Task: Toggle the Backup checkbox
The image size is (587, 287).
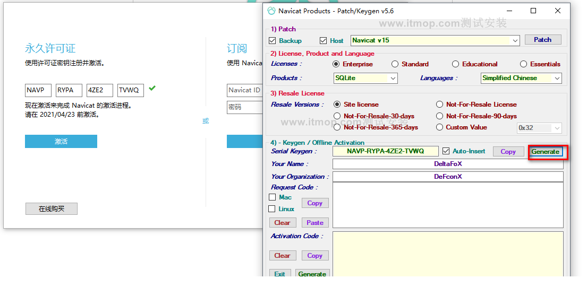Action: 273,40
